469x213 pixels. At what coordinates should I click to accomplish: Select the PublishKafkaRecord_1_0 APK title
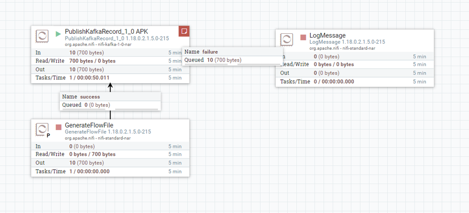[106, 31]
